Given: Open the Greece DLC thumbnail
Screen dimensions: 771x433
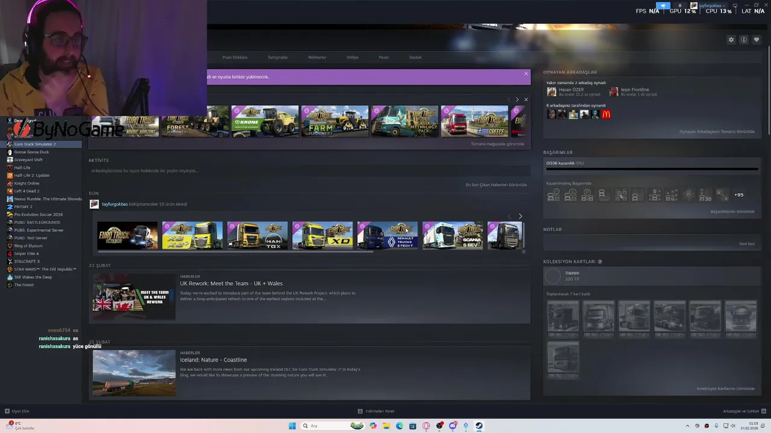Looking at the screenshot, I should (475, 121).
